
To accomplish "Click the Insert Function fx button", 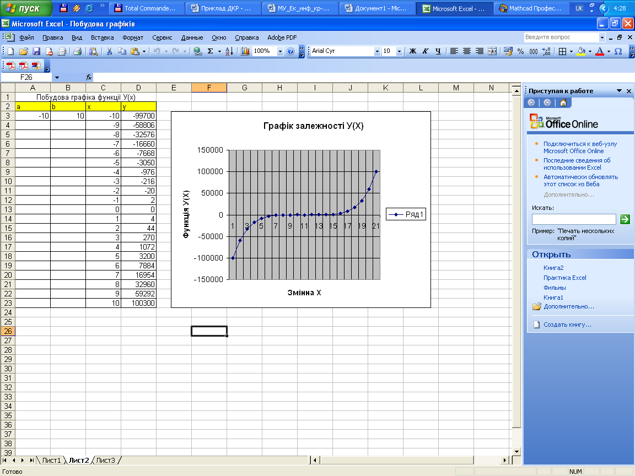I will tap(89, 77).
